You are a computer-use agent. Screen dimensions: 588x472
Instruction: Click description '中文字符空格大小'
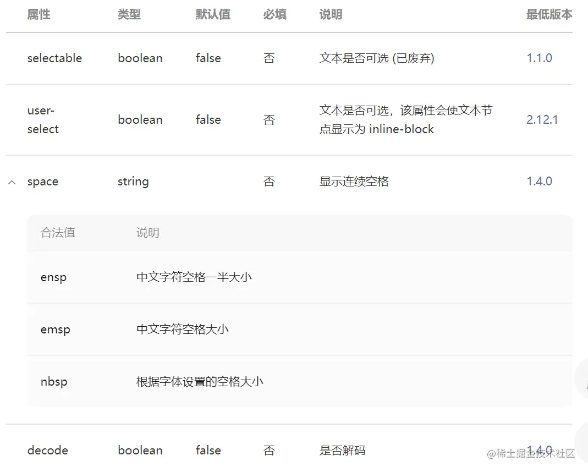coord(182,329)
